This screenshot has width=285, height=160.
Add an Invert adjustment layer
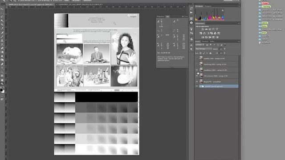tap(203, 37)
